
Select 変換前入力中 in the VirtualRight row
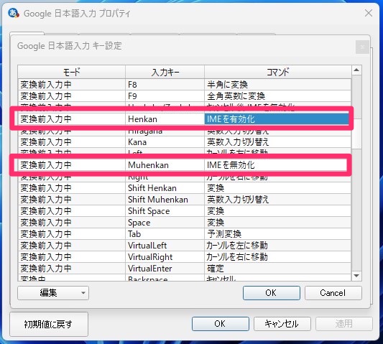pos(72,257)
